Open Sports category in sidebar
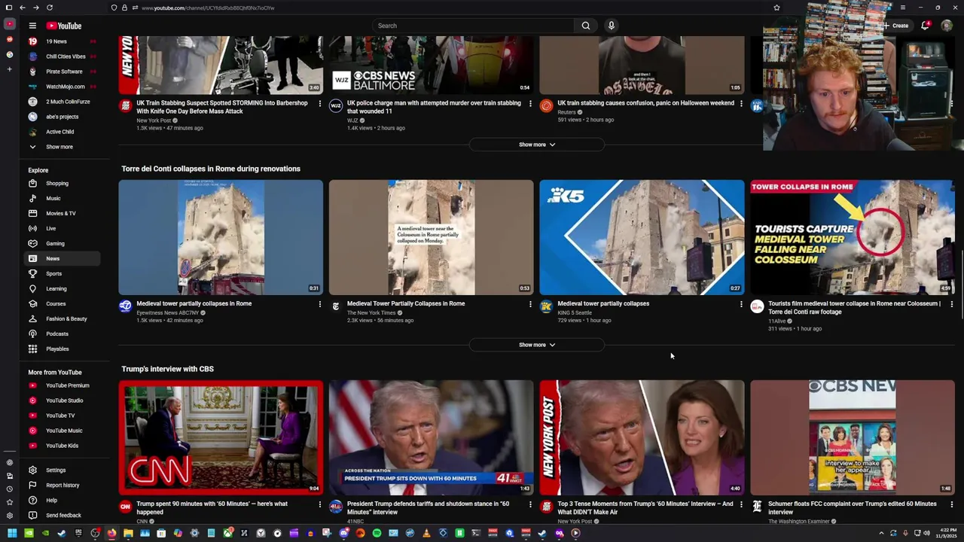Screen dimensions: 964x542 (x=62, y=273)
